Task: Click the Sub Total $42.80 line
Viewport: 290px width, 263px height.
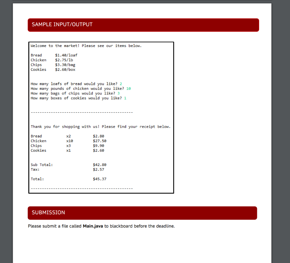Action: tap(68, 164)
